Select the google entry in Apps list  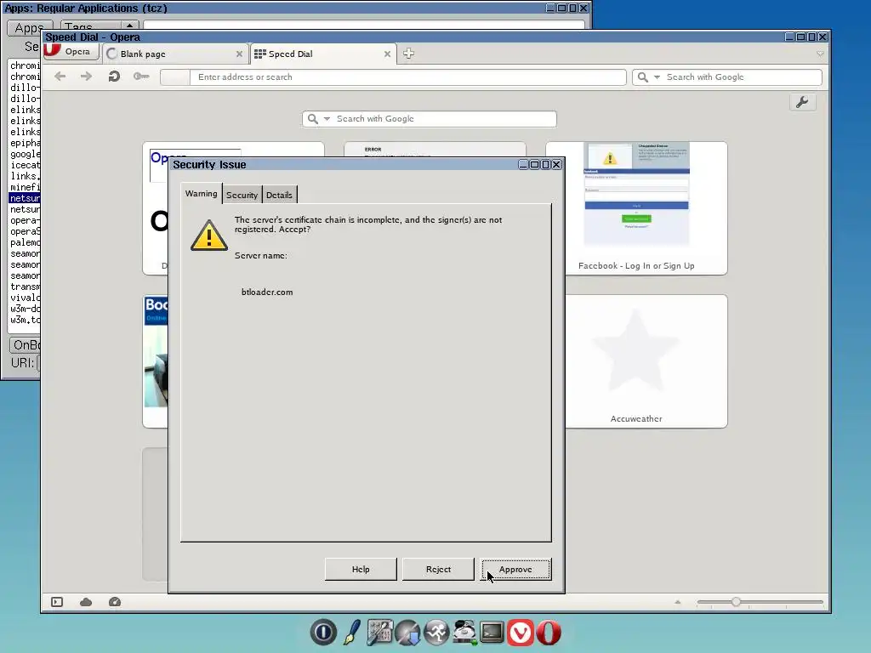(x=25, y=154)
